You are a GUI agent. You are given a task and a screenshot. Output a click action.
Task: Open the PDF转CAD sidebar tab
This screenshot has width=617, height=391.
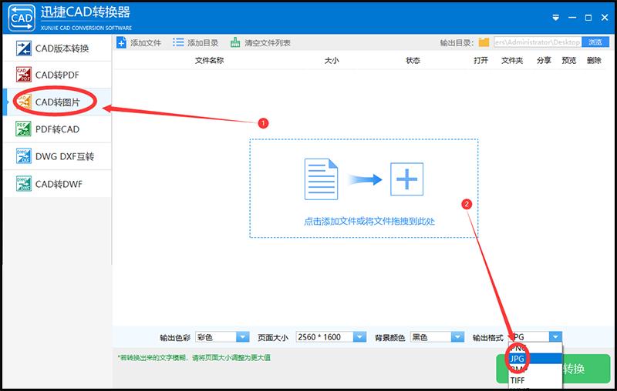[x=57, y=129]
